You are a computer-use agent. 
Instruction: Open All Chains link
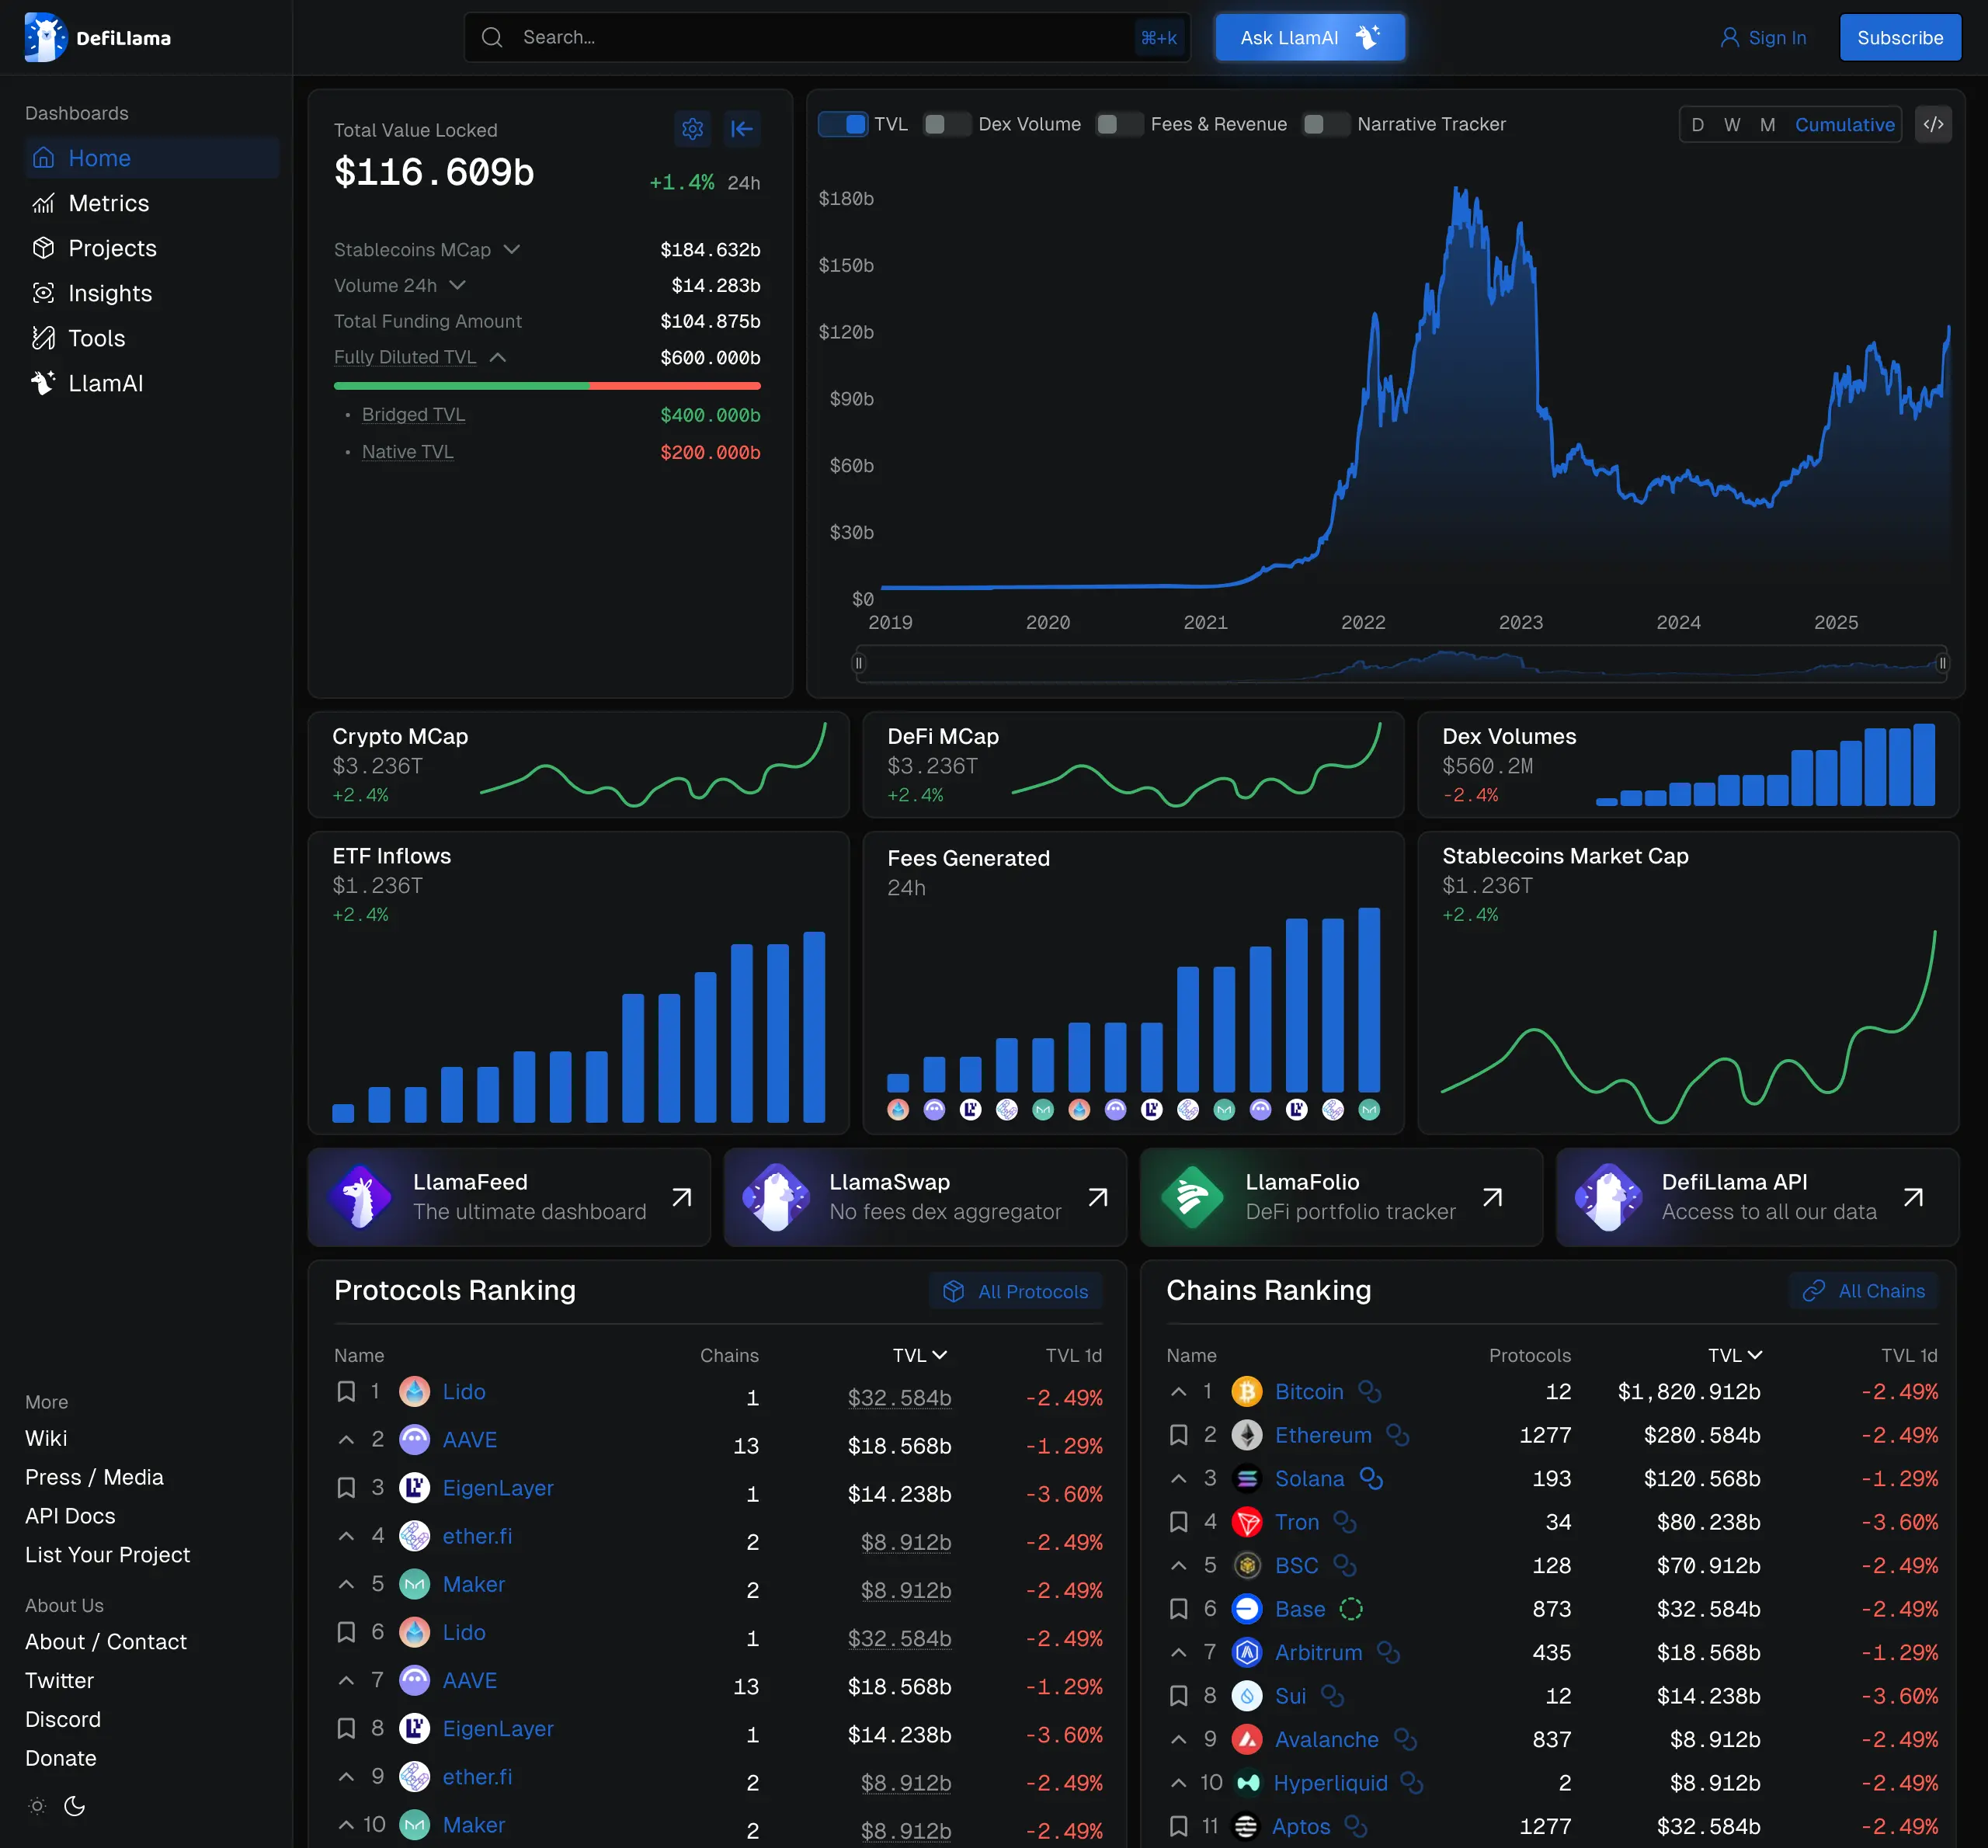click(x=1864, y=1291)
